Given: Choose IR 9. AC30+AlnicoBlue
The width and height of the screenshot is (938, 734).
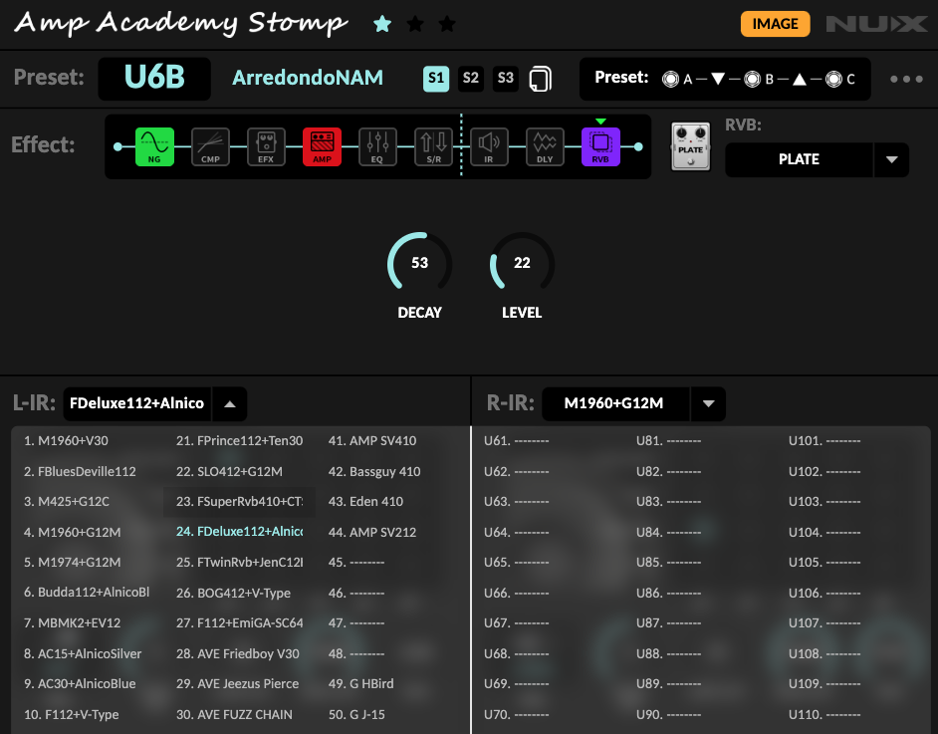Looking at the screenshot, I should click(80, 684).
